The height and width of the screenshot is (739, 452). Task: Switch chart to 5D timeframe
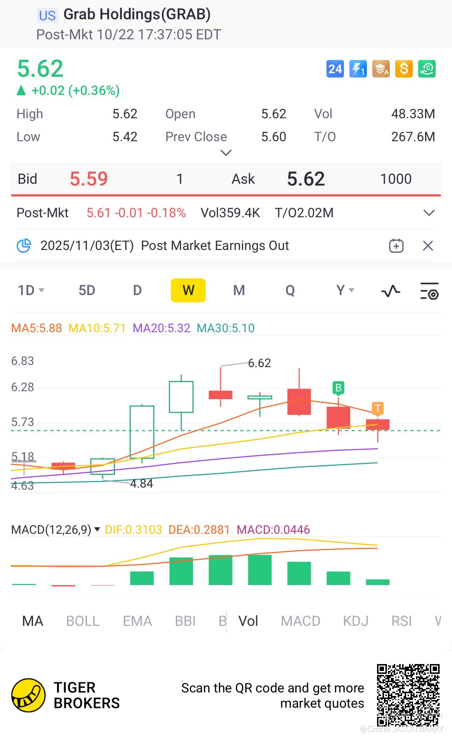click(x=87, y=290)
